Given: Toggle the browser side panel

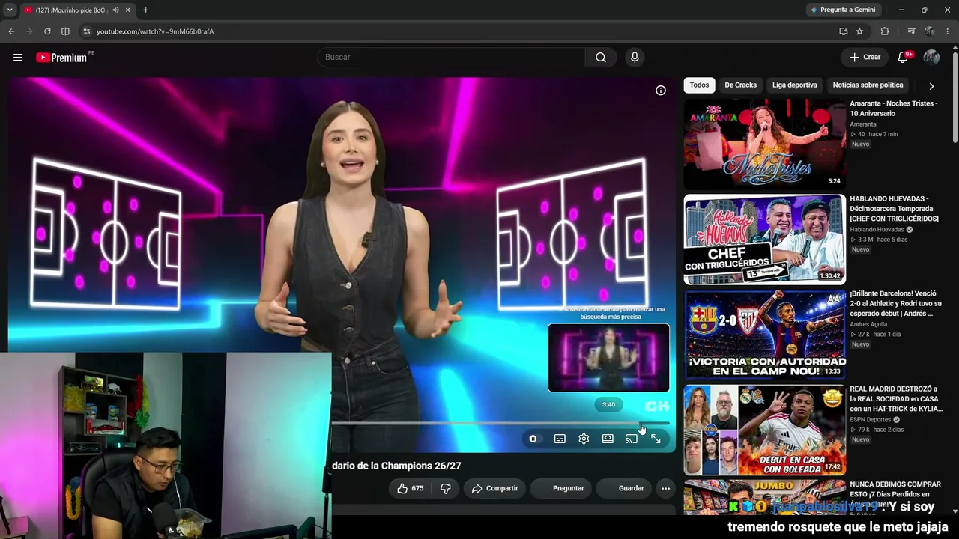Looking at the screenshot, I should [65, 31].
